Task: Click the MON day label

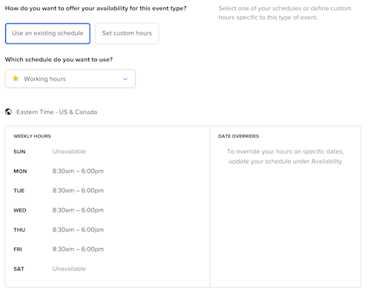Action: tap(20, 171)
